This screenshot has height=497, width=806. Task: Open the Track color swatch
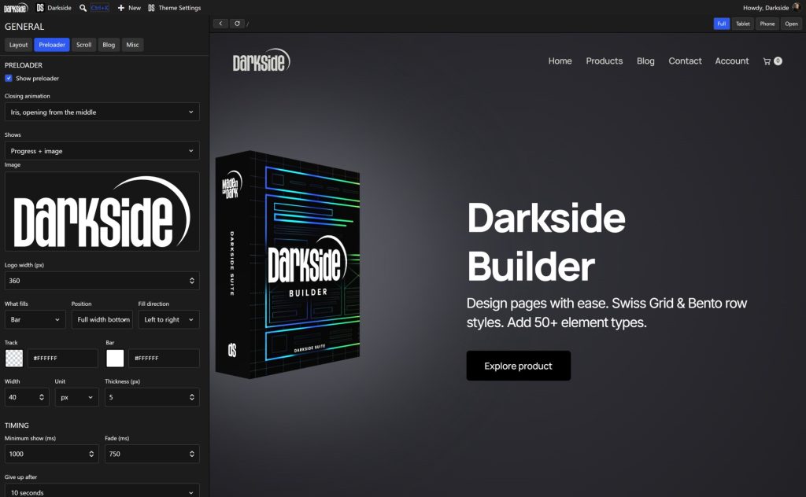click(x=14, y=359)
